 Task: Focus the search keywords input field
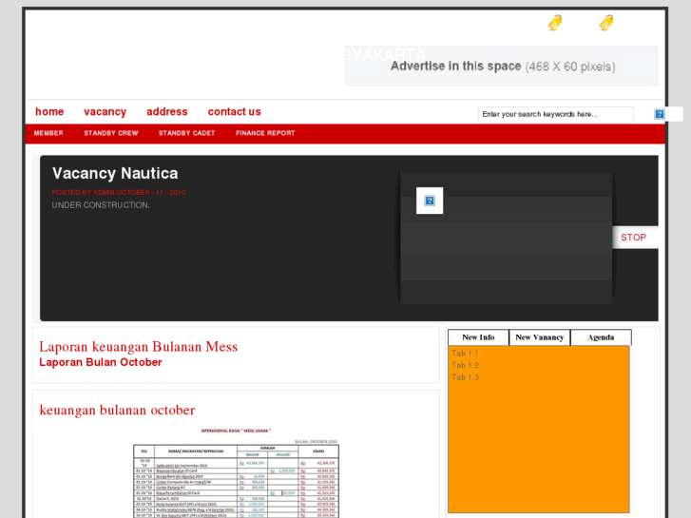click(555, 114)
